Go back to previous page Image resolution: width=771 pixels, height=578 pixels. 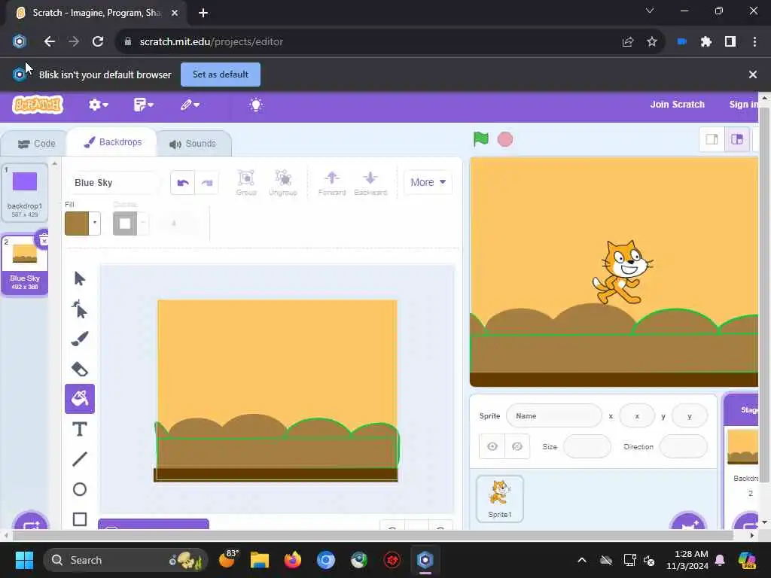[x=49, y=42]
